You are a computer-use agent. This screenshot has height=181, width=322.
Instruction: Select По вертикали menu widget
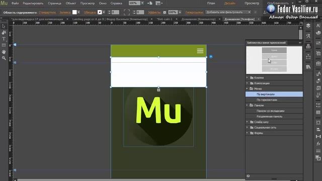click(x=274, y=94)
